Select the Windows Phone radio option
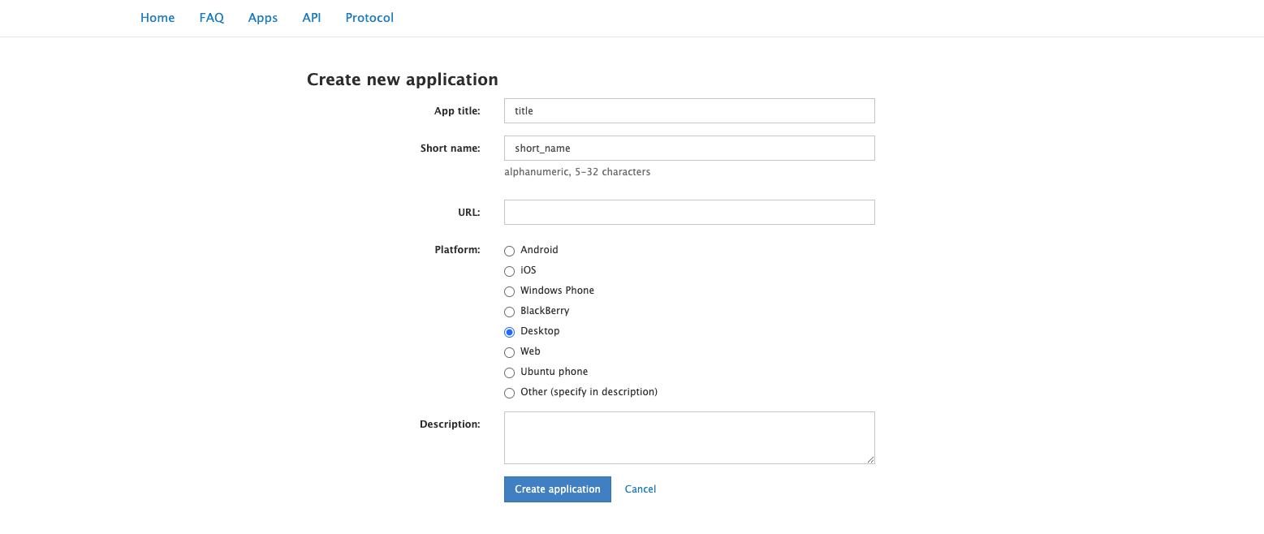 tap(510, 291)
